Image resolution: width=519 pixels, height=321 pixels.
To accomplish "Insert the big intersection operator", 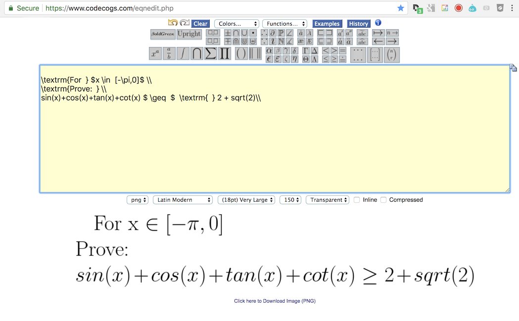I will click(196, 53).
